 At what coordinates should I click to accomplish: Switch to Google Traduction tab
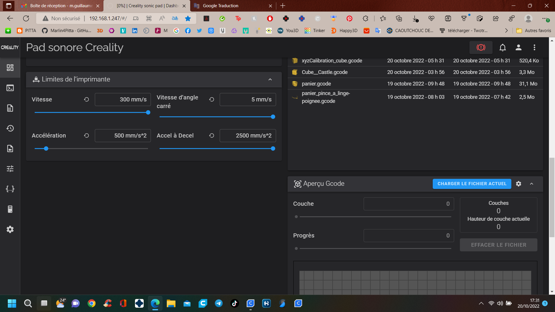tap(233, 6)
